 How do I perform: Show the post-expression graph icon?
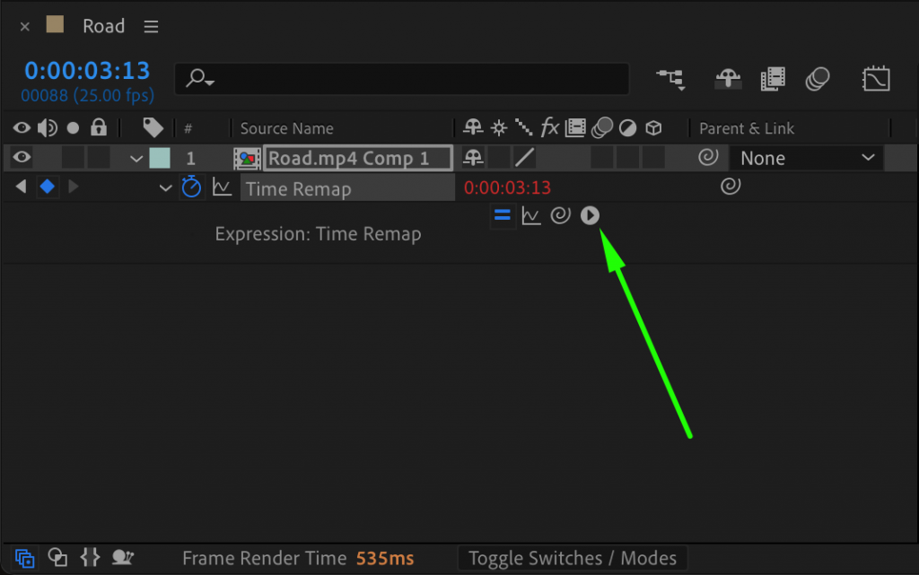click(530, 215)
